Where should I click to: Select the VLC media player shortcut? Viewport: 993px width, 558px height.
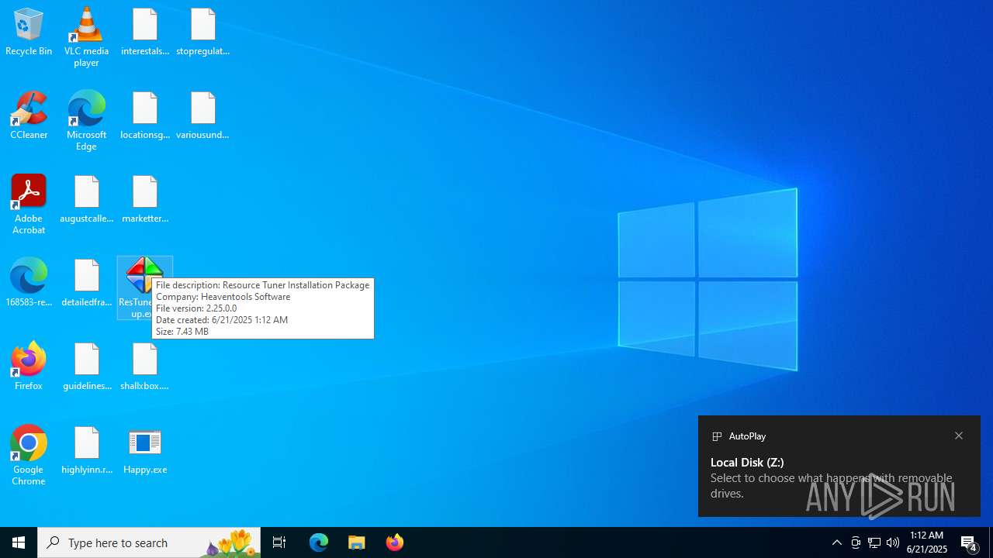(86, 37)
